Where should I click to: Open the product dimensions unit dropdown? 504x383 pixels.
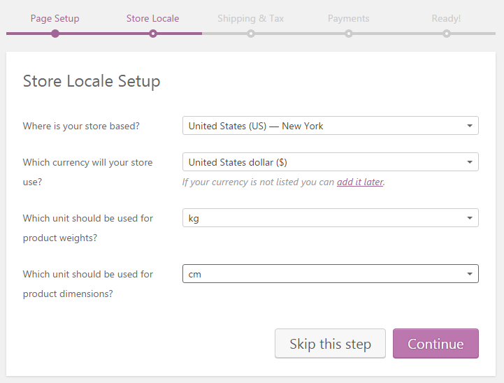point(331,274)
